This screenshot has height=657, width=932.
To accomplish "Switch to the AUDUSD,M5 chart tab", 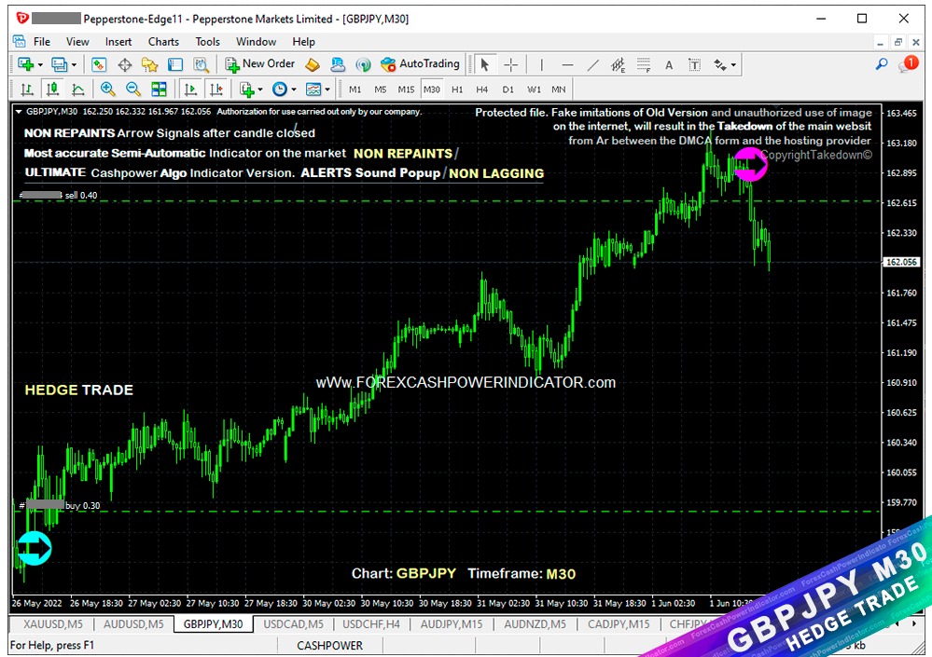I will point(133,624).
